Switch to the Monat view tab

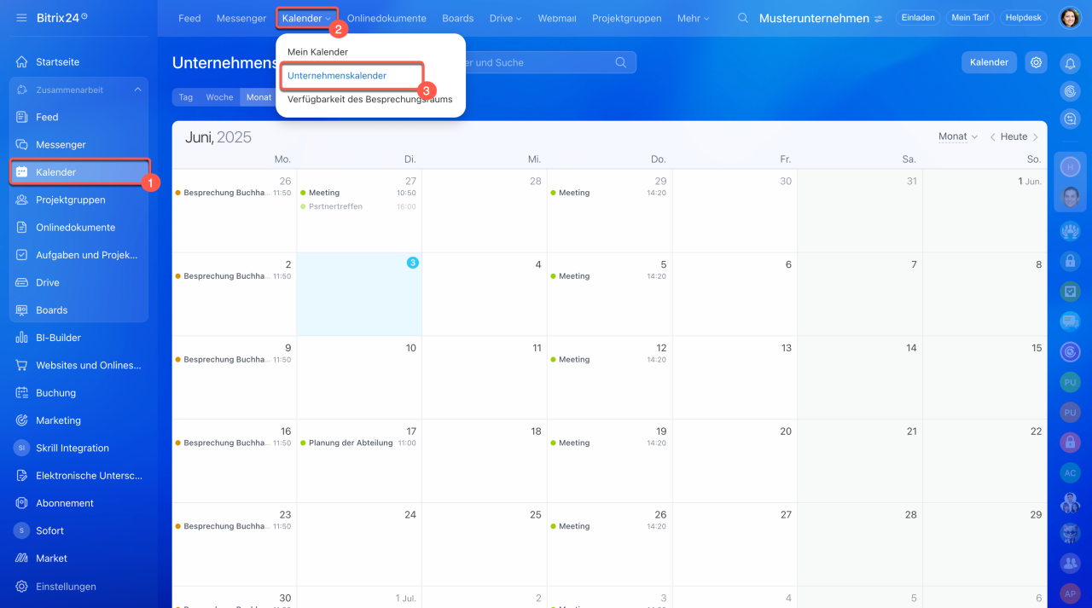(x=258, y=97)
